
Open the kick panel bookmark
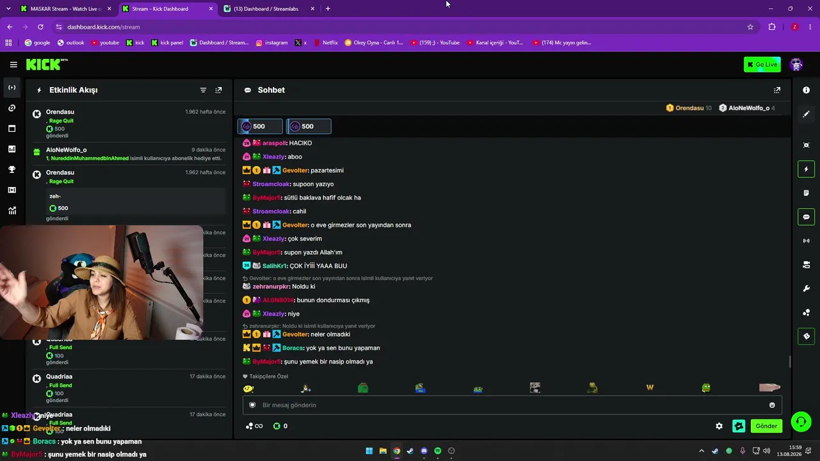tap(167, 43)
